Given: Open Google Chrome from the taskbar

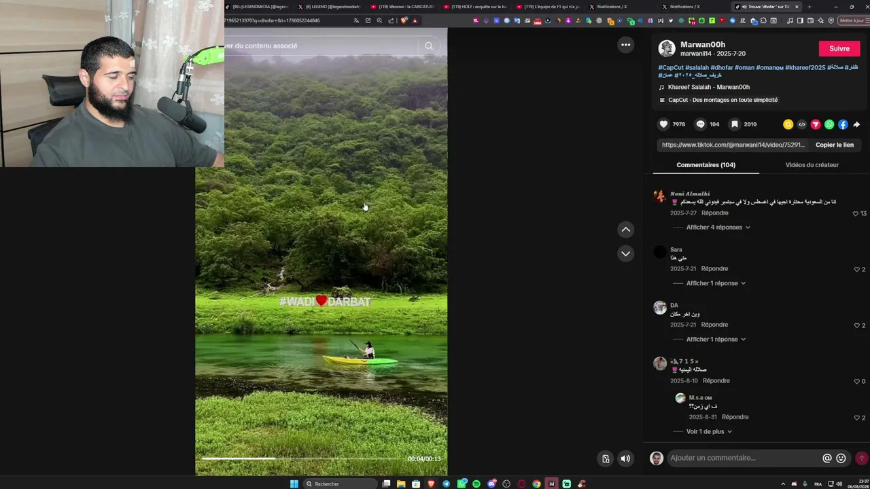Looking at the screenshot, I should pos(536,484).
